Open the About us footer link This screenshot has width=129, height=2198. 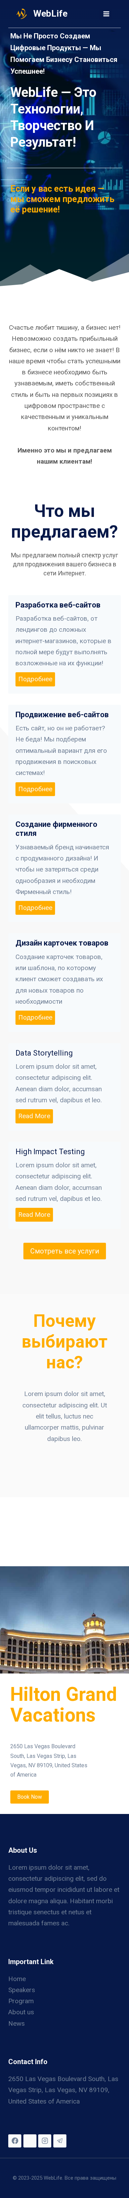click(x=21, y=2012)
